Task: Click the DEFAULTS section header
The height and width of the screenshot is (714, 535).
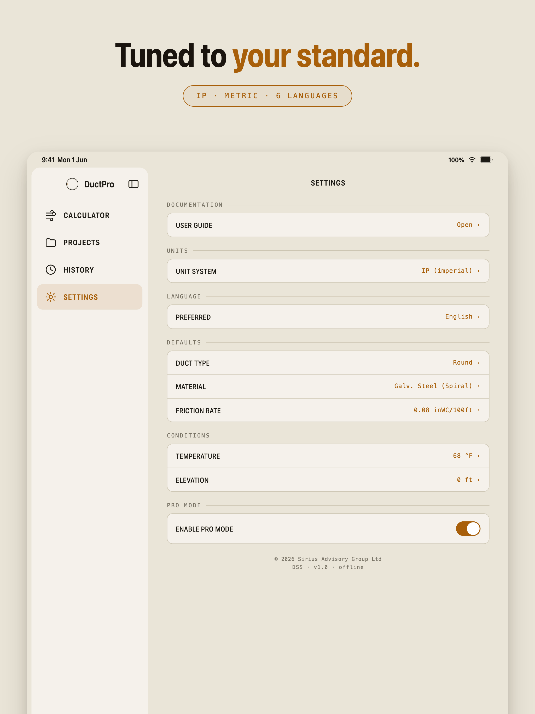Action: [184, 342]
